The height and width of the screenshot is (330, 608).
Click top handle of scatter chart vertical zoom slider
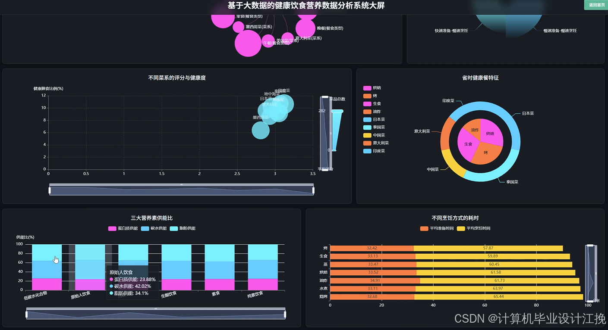[x=325, y=97]
